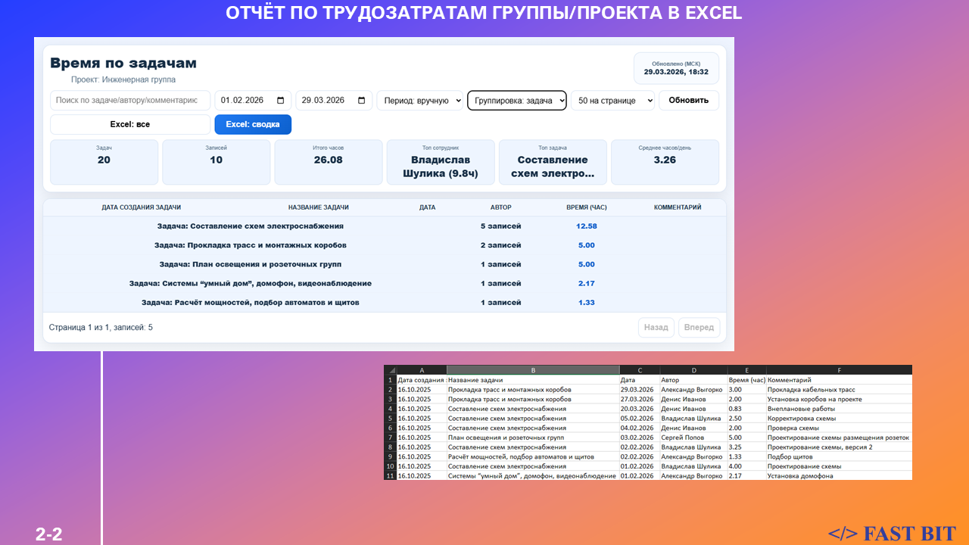This screenshot has height=545, width=969.
Task: Expand the 'Период: вручную' dropdown
Action: click(420, 101)
